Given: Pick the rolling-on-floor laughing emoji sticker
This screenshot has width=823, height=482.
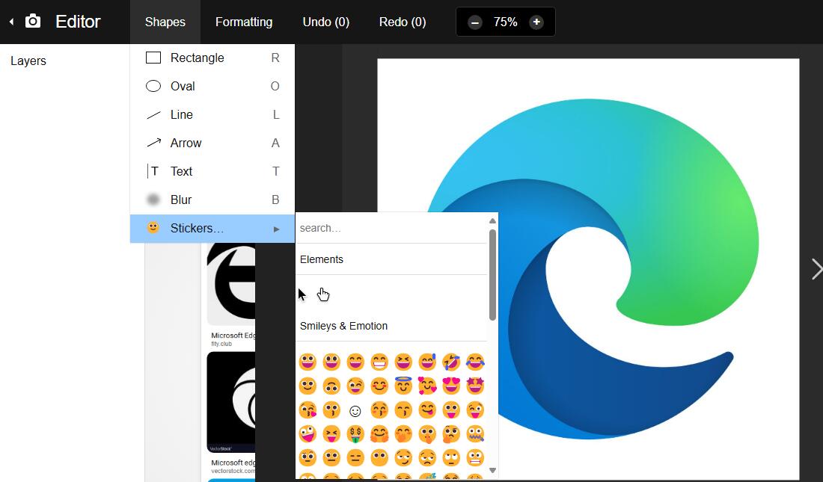Looking at the screenshot, I should [x=451, y=362].
